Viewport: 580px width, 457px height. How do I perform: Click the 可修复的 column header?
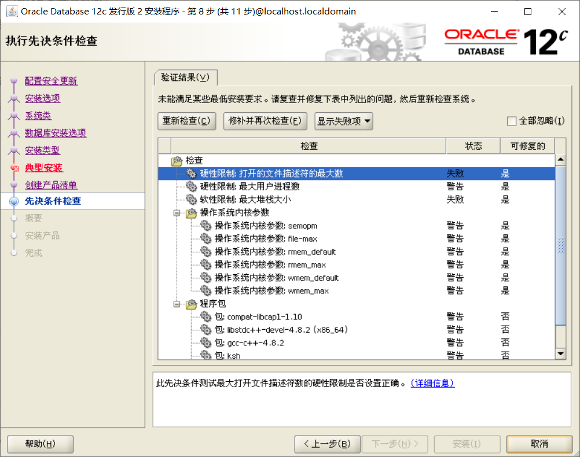(x=528, y=146)
